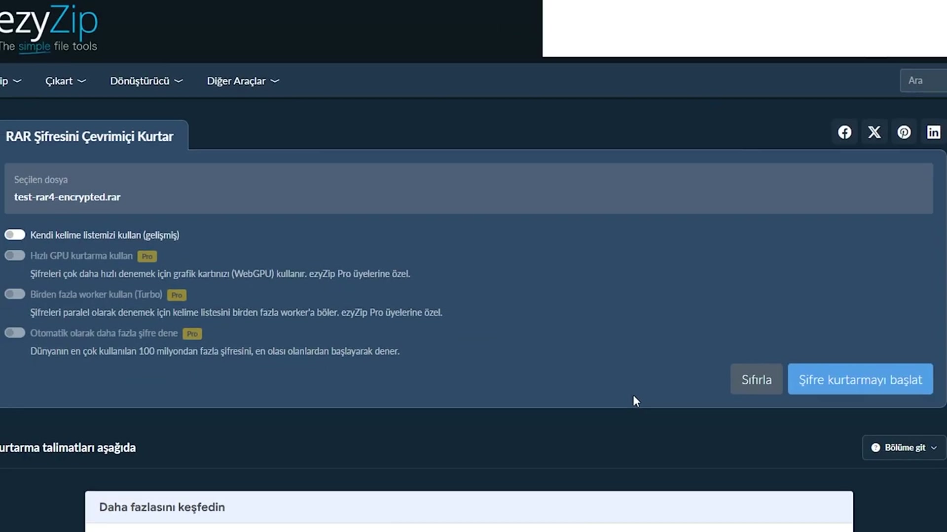The image size is (947, 532).
Task: Click 'Şifre kurtarmayı başlat' button
Action: [860, 379]
